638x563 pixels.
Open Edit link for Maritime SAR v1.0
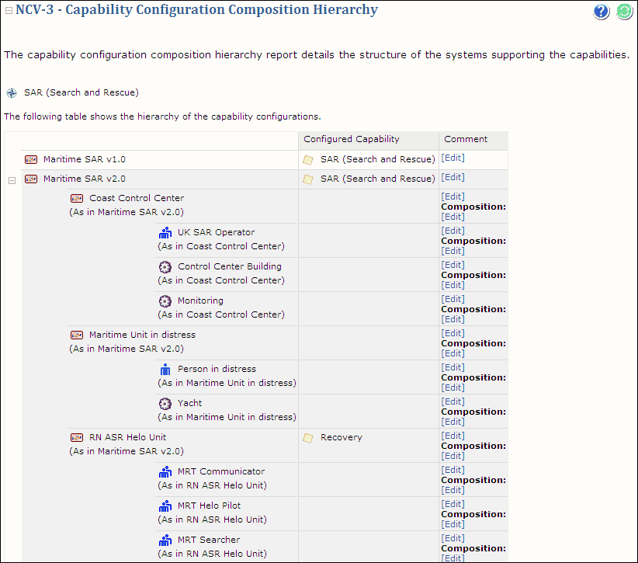[x=452, y=158]
